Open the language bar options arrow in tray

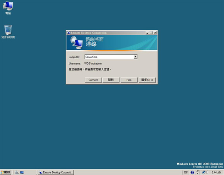click(198, 172)
